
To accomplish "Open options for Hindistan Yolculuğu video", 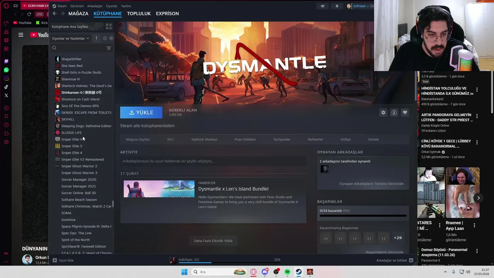I will pos(477,90).
